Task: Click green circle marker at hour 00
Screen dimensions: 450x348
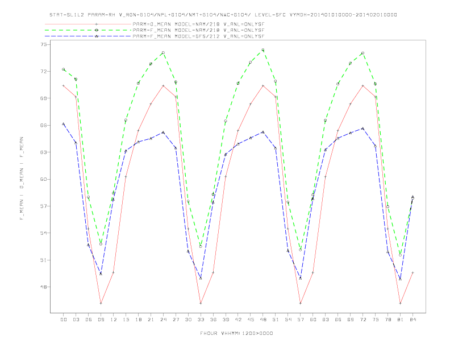Action: pyautogui.click(x=64, y=69)
